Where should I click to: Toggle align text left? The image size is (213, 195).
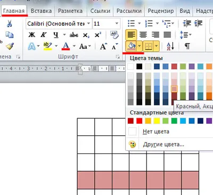click(131, 35)
